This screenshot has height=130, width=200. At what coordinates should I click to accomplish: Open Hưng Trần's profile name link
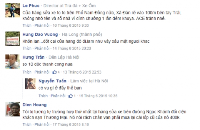pyautogui.click(x=34, y=57)
